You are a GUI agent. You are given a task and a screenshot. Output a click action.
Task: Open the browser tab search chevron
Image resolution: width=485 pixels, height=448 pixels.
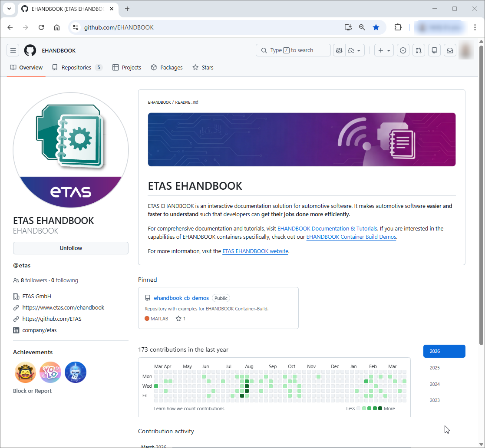pyautogui.click(x=9, y=9)
